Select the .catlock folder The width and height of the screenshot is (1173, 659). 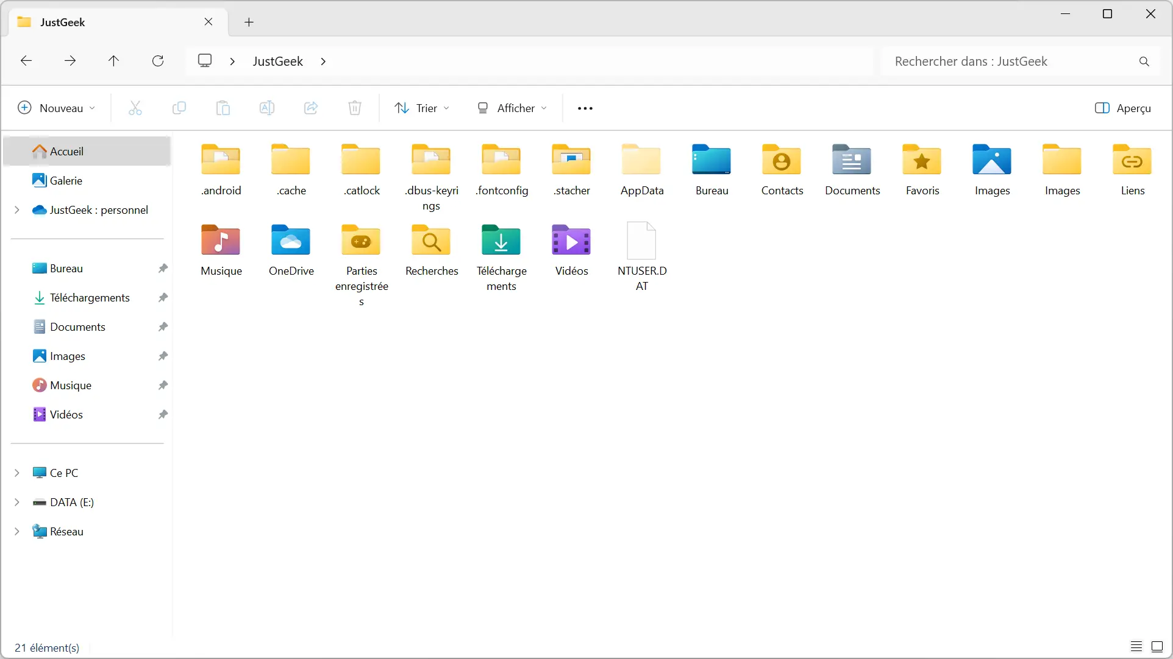(x=362, y=170)
